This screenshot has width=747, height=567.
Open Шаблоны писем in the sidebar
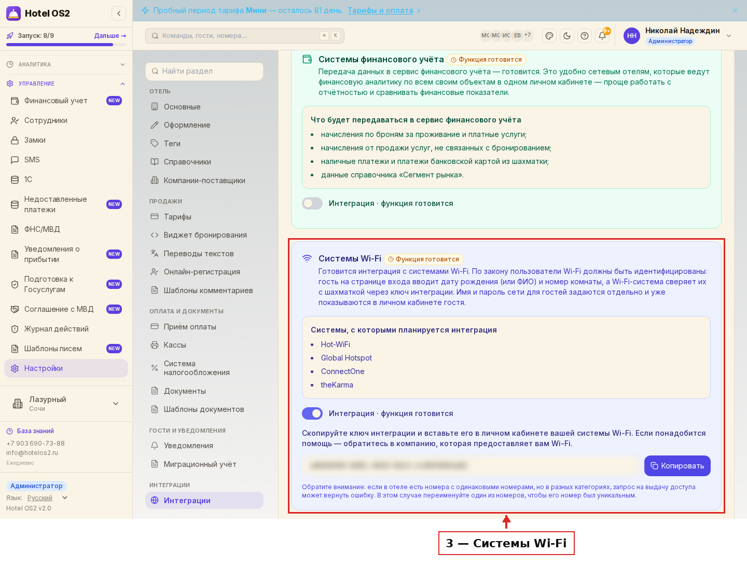[x=66, y=349]
